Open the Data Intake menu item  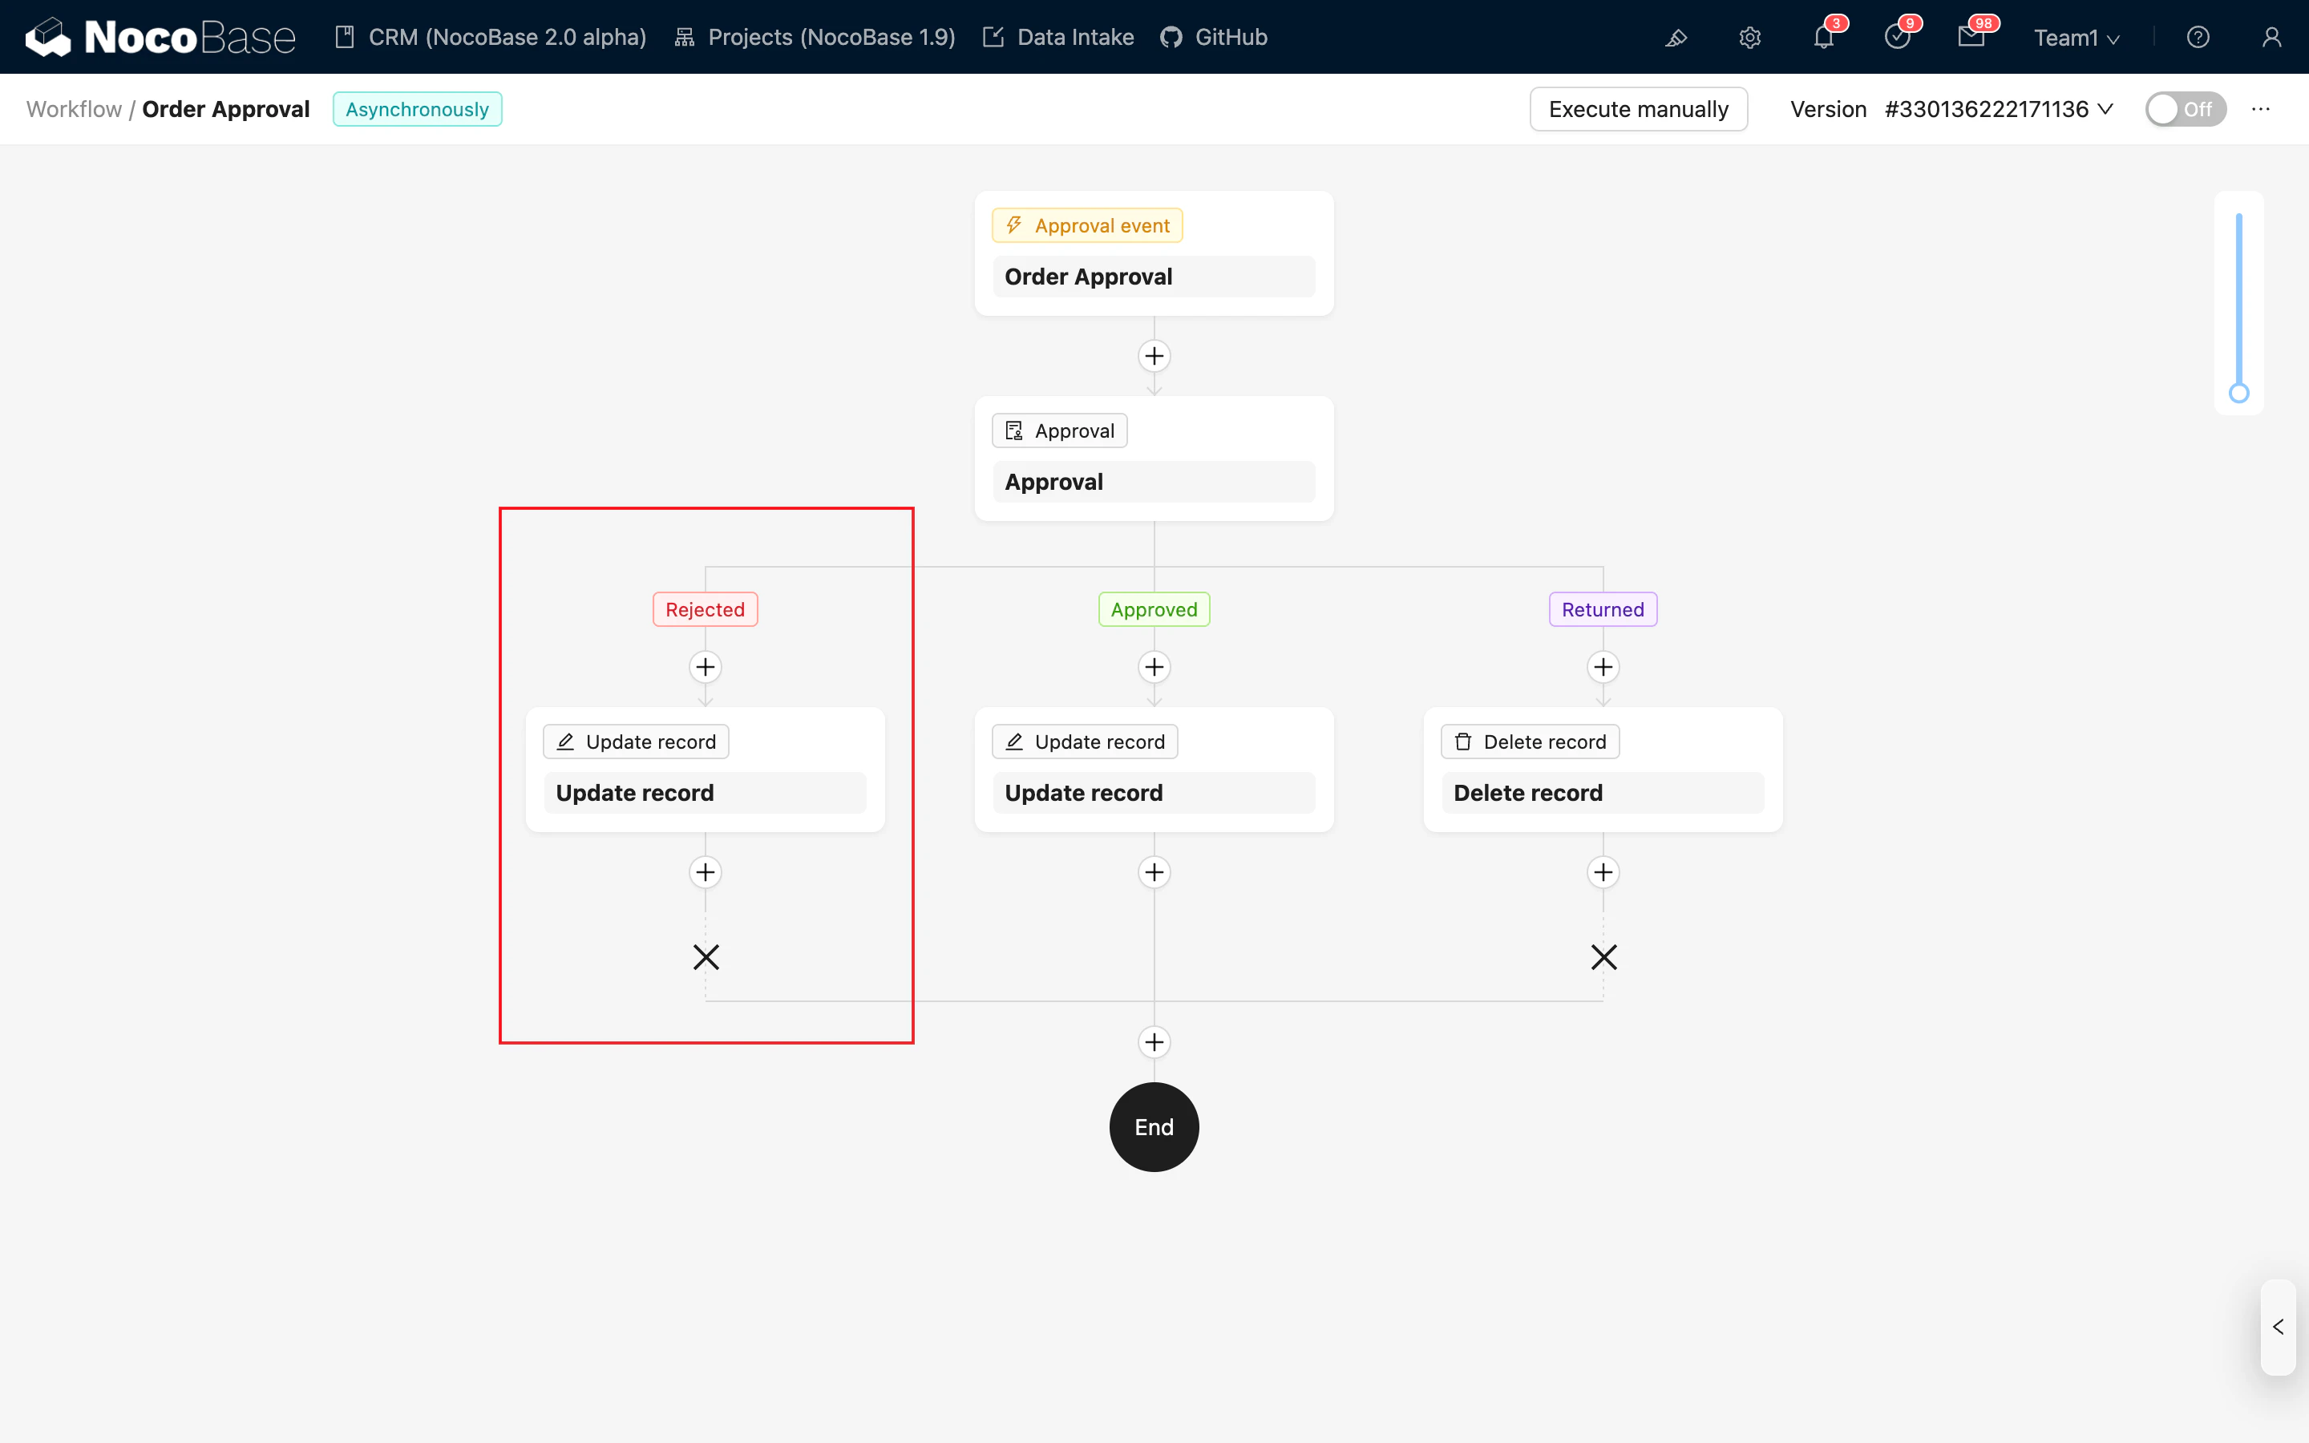click(x=1058, y=37)
